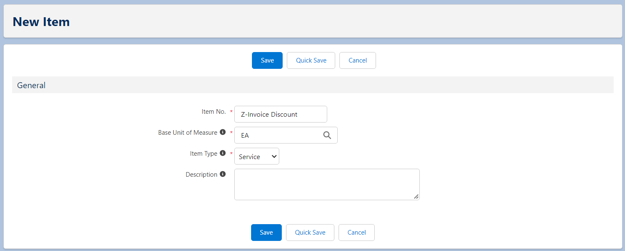
Task: Show info tooltip for Item Type
Action: (223, 153)
